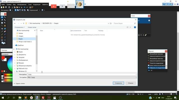
Task: Select the Ellipse Select tool
Action: (2, 23)
